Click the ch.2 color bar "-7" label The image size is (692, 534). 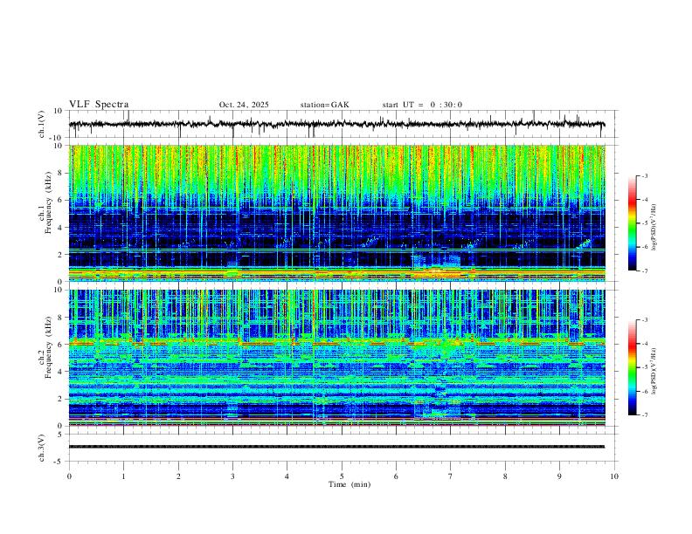[x=645, y=414]
